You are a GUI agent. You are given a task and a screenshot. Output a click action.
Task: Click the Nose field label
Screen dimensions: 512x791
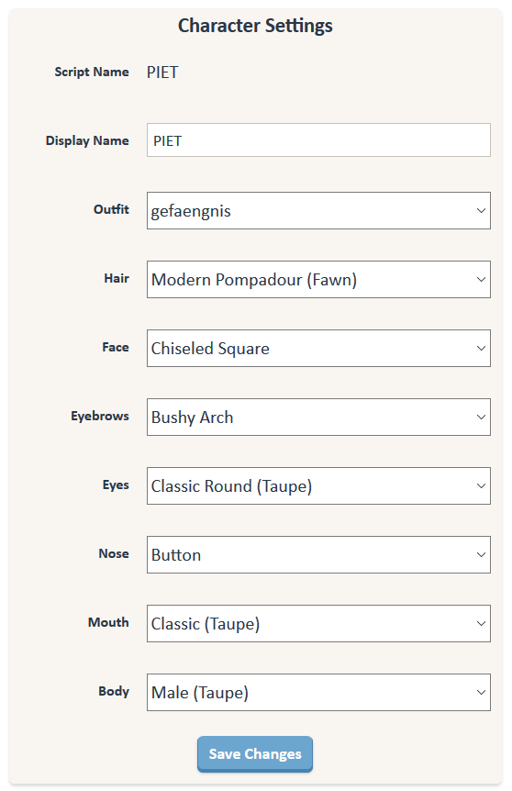tap(114, 554)
